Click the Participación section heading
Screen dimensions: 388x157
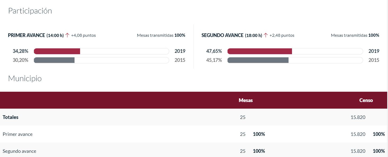(30, 11)
